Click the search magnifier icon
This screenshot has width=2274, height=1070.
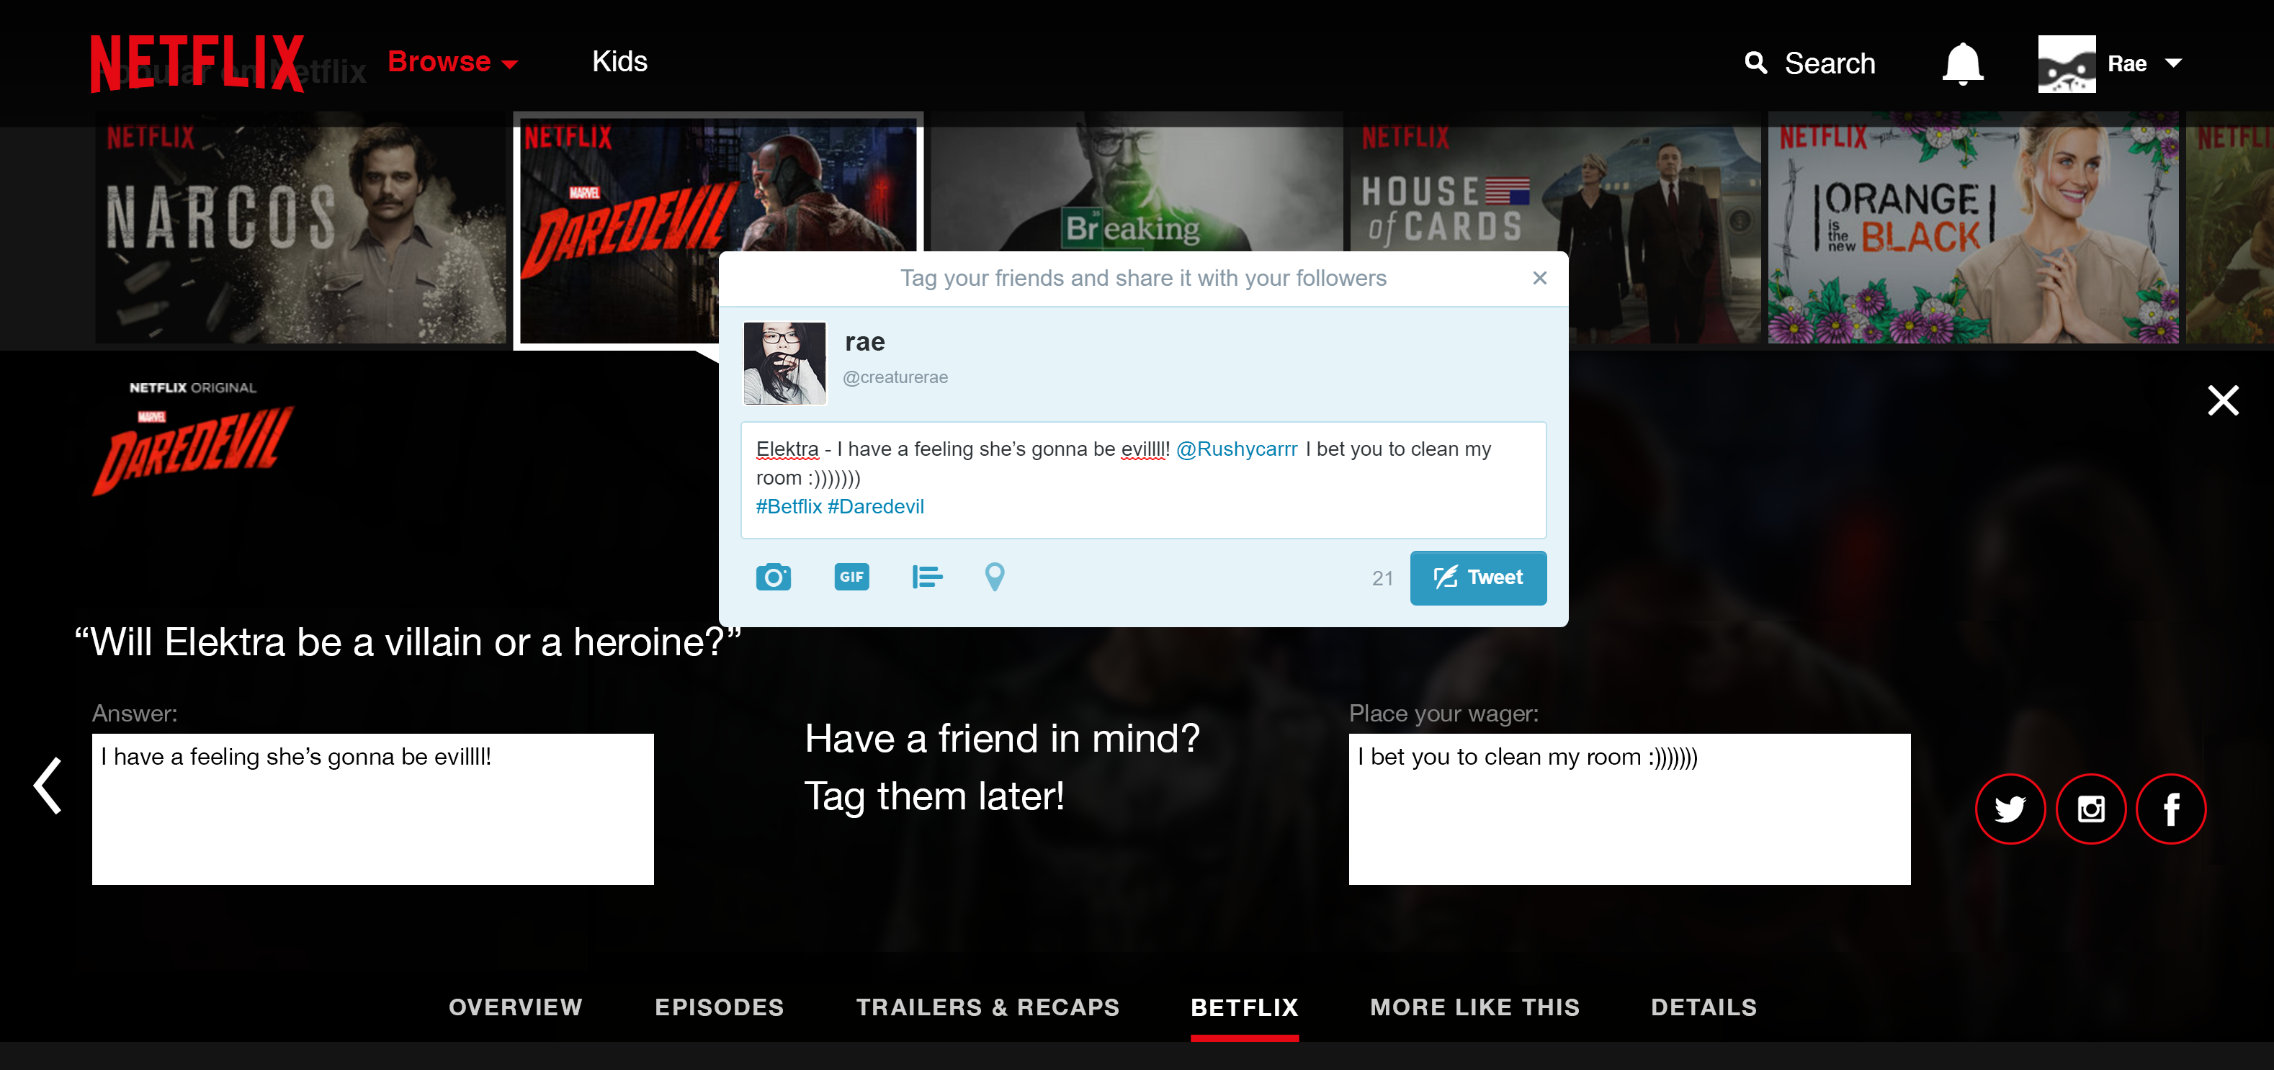point(1756,63)
